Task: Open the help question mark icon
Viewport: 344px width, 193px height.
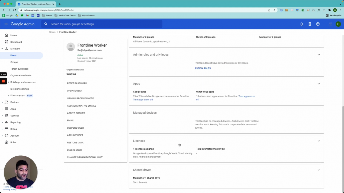Action: tap(318, 24)
